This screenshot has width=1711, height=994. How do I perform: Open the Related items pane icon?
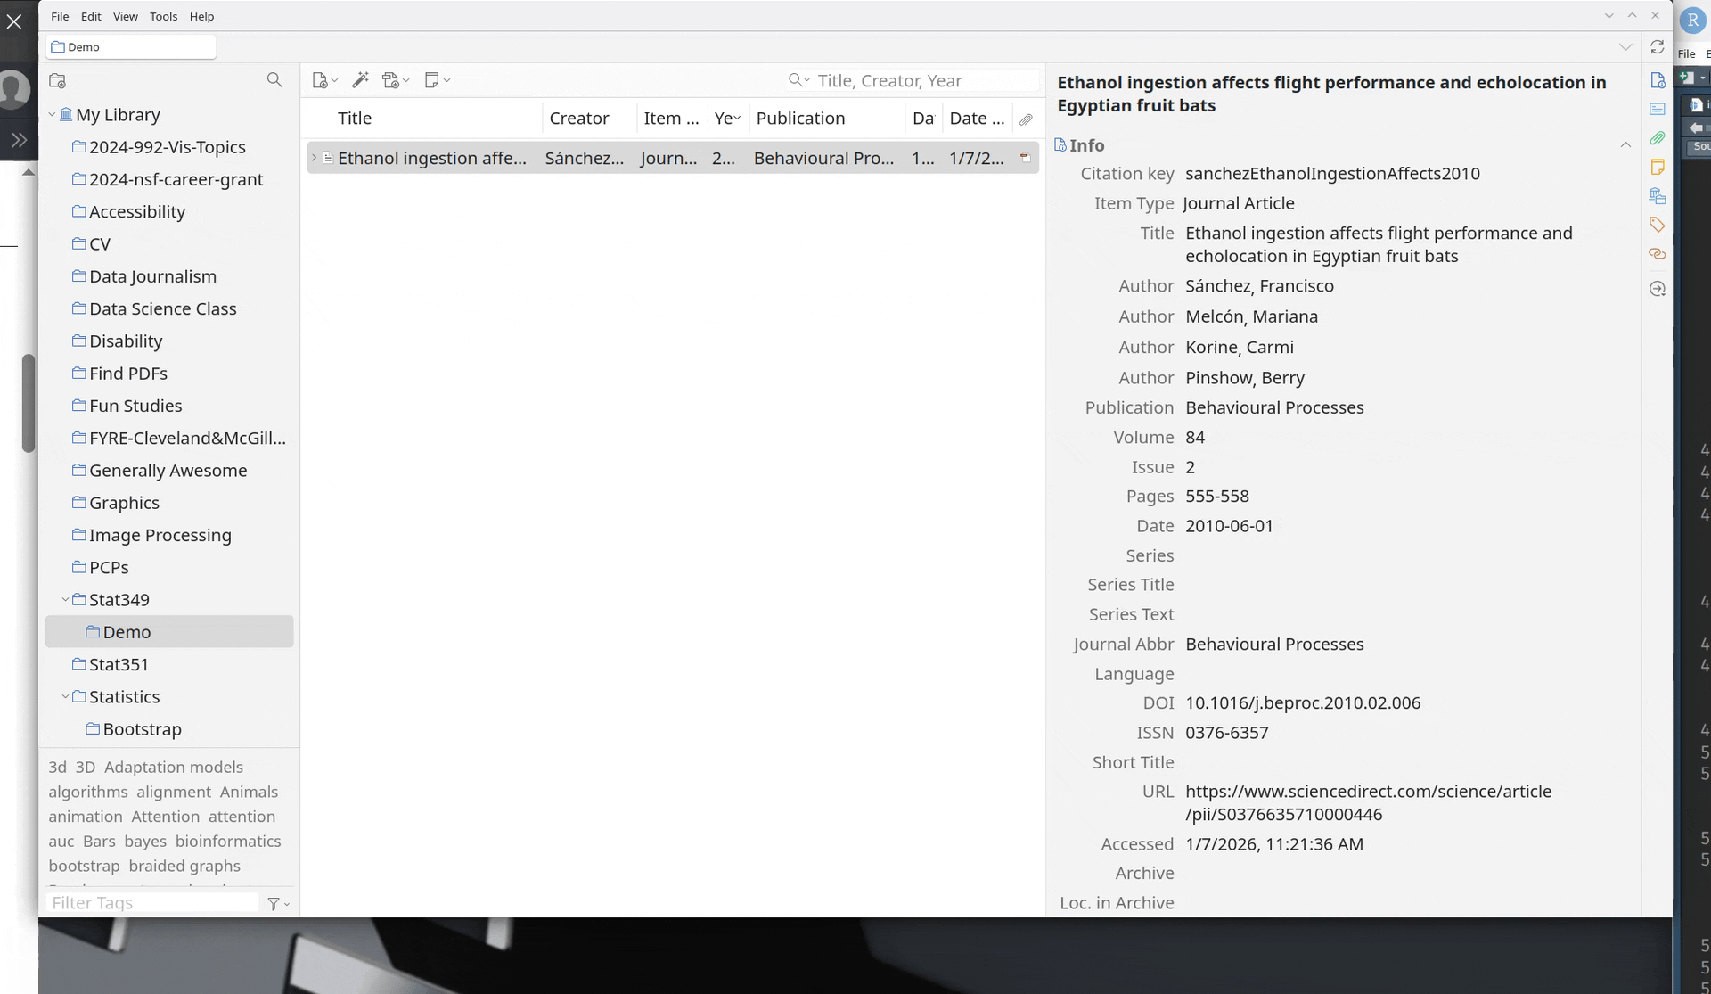1657,254
